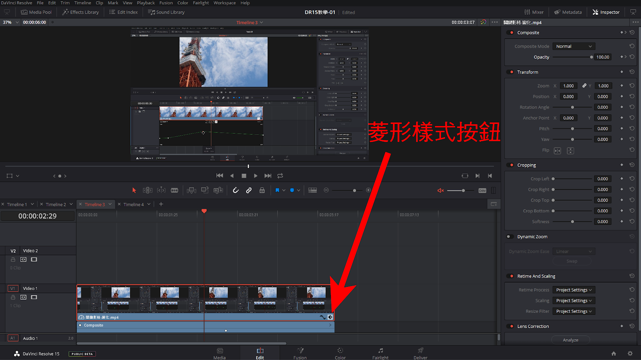Adjust the Rotation Angle slider
The height and width of the screenshot is (360, 641).
(x=572, y=107)
